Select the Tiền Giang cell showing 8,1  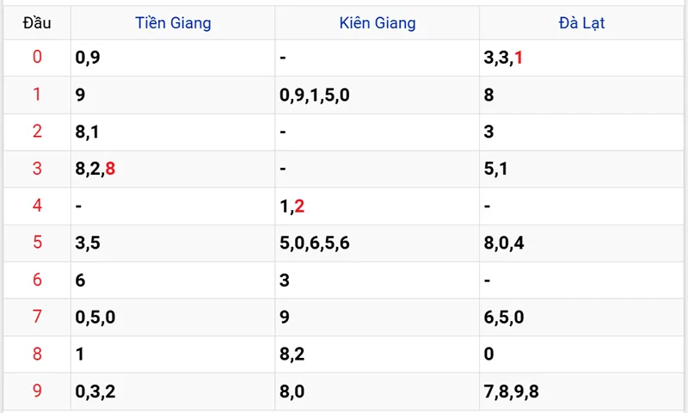(x=88, y=132)
